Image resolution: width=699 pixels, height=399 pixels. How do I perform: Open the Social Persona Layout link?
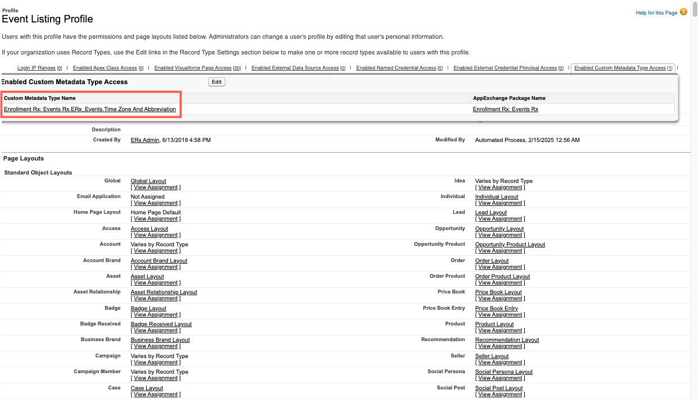(x=503, y=372)
